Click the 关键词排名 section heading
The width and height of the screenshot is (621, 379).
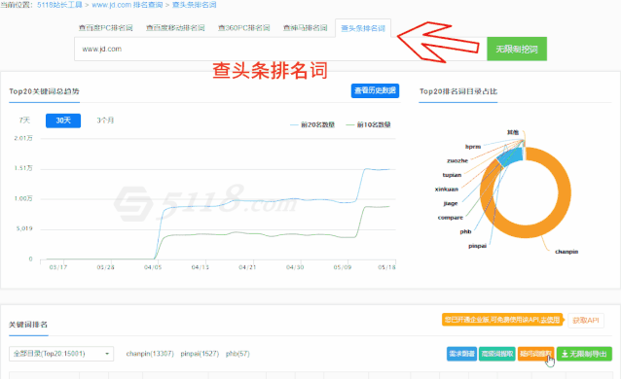(x=28, y=325)
